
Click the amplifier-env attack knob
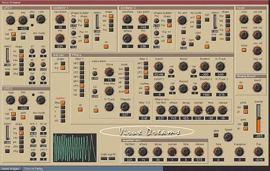pyautogui.click(x=143, y=152)
